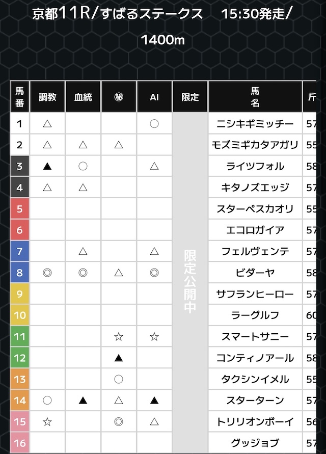
Task: Click the red number 5 cell
Action: (19, 209)
